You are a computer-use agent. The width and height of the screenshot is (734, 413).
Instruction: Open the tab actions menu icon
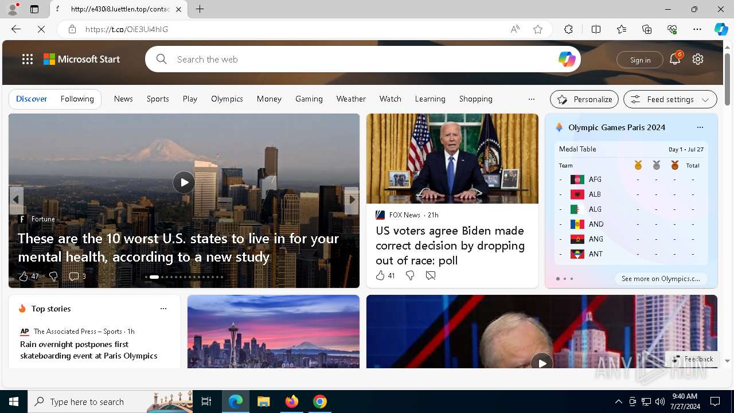click(34, 9)
